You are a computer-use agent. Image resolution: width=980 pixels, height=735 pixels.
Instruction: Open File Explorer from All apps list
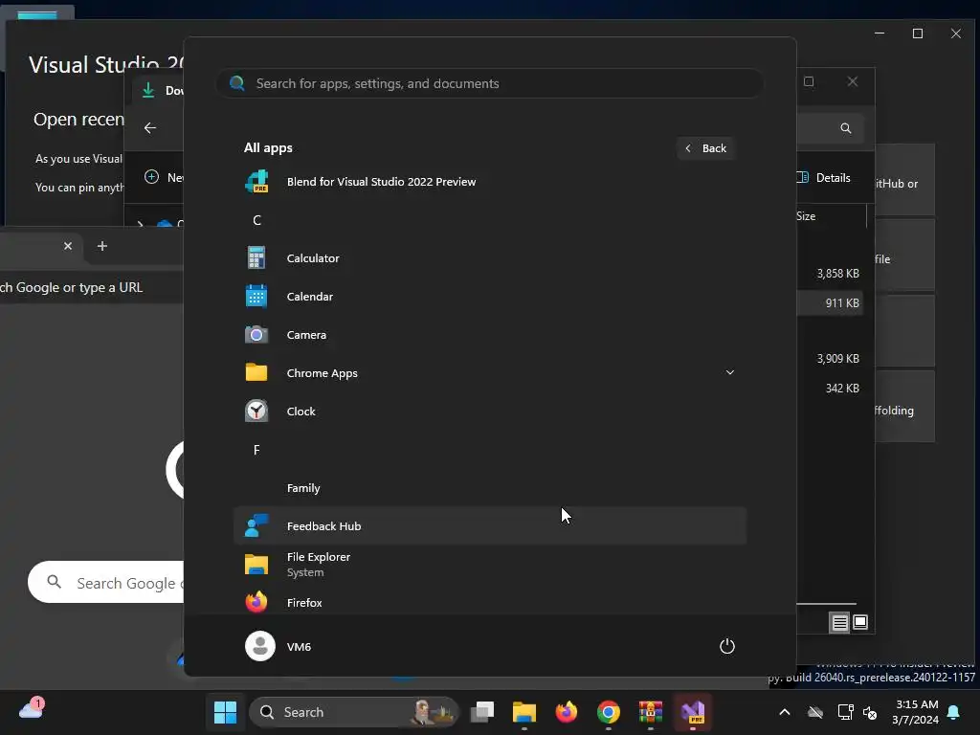(x=489, y=565)
